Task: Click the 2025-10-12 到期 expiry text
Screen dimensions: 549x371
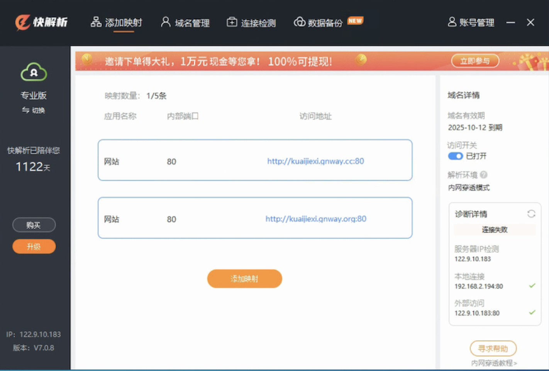Action: pyautogui.click(x=475, y=128)
